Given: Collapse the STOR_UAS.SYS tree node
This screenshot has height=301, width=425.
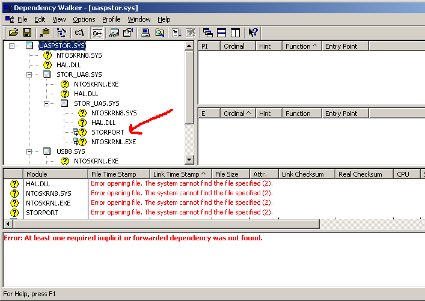Looking at the screenshot, I should [47, 103].
